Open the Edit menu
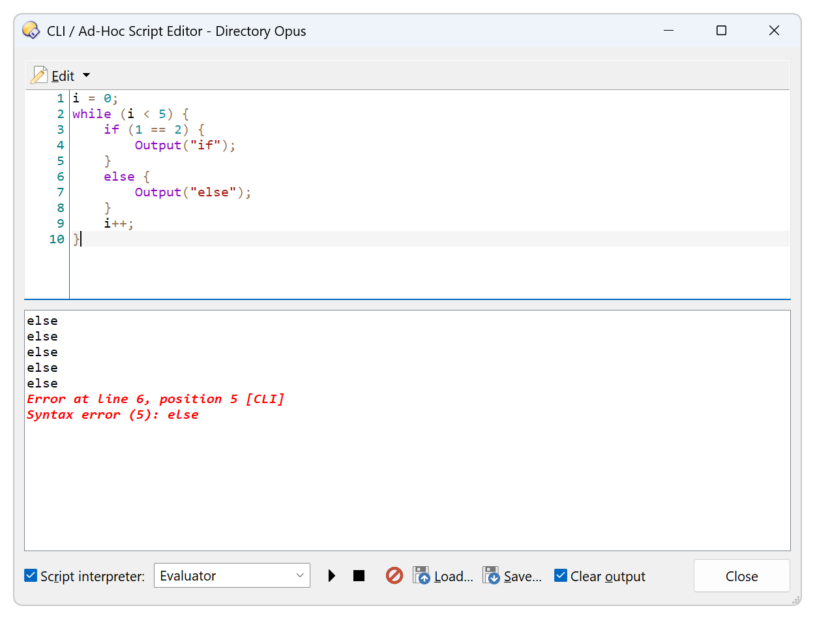The image size is (815, 619). [63, 76]
